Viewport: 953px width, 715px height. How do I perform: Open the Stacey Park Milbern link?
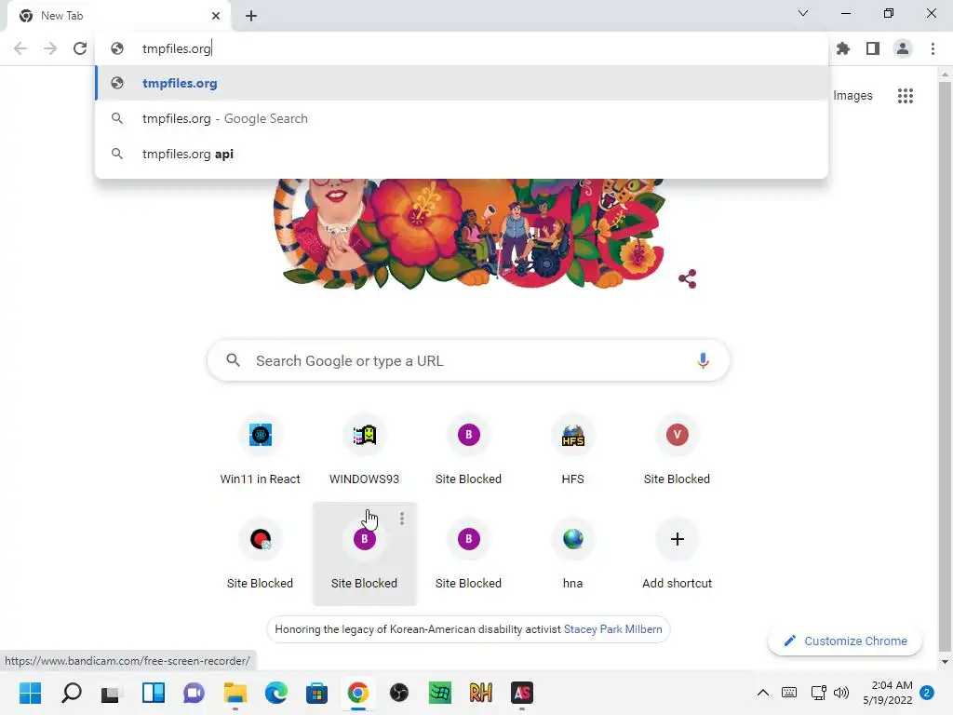click(x=612, y=629)
